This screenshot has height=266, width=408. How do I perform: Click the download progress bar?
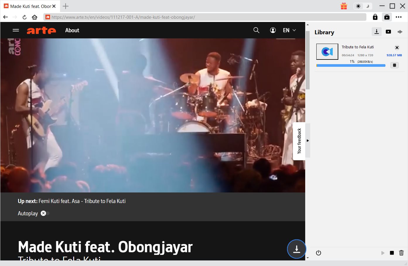pos(351,66)
